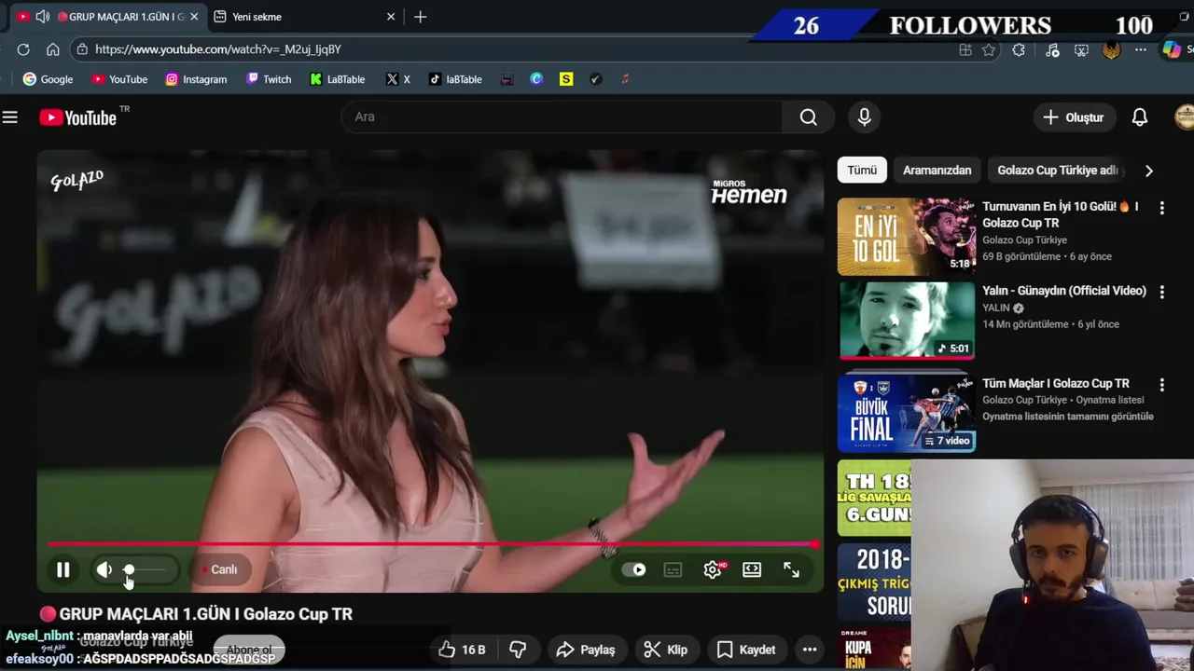Image resolution: width=1194 pixels, height=671 pixels.
Task: Select the Aramanızdan filter chip
Action: pos(937,171)
